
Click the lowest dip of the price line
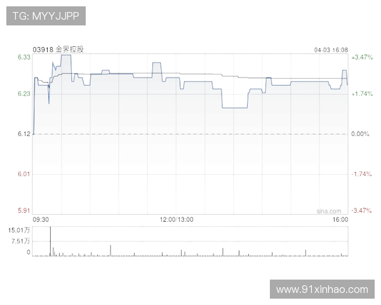point(234,108)
